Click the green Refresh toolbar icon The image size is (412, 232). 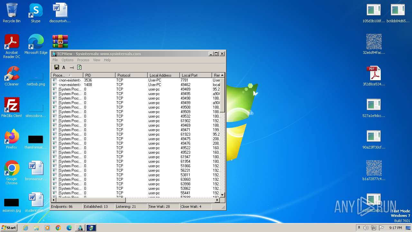80,67
